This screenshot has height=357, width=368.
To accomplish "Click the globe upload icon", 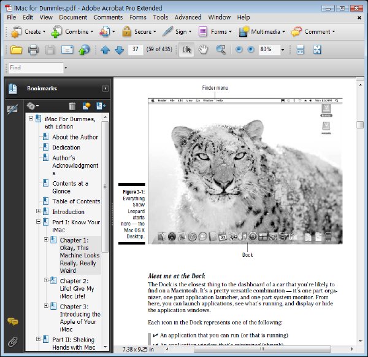I will (84, 50).
